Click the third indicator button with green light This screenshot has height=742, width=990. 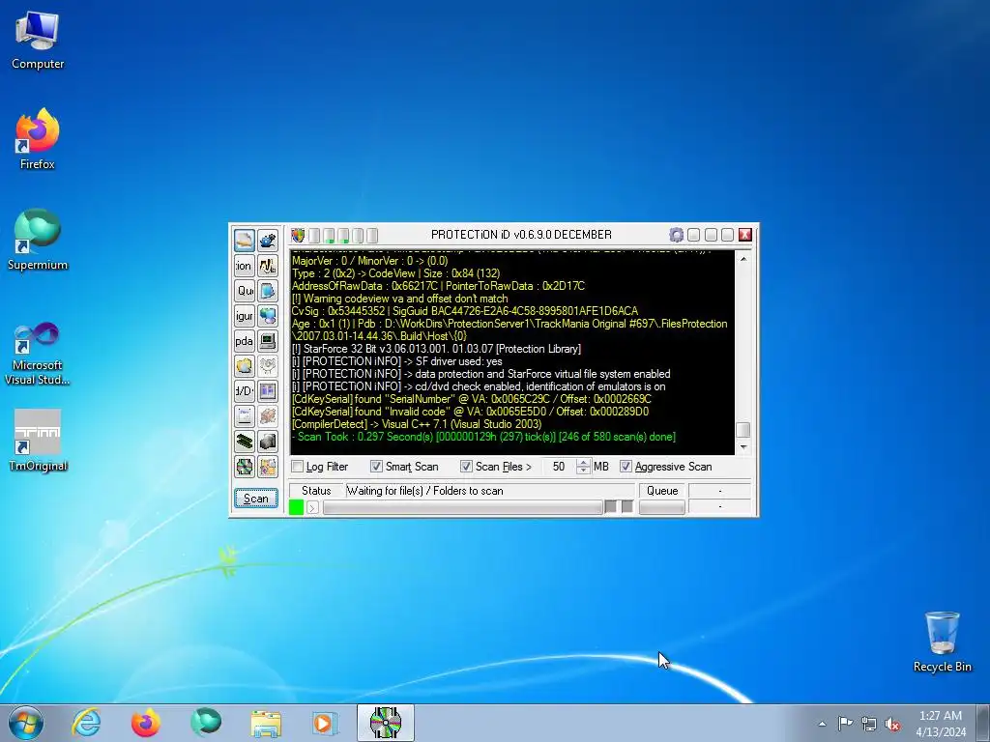click(343, 236)
